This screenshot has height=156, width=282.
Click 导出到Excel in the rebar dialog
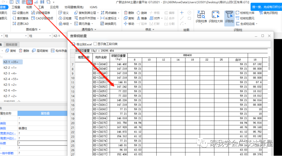(x=82, y=44)
